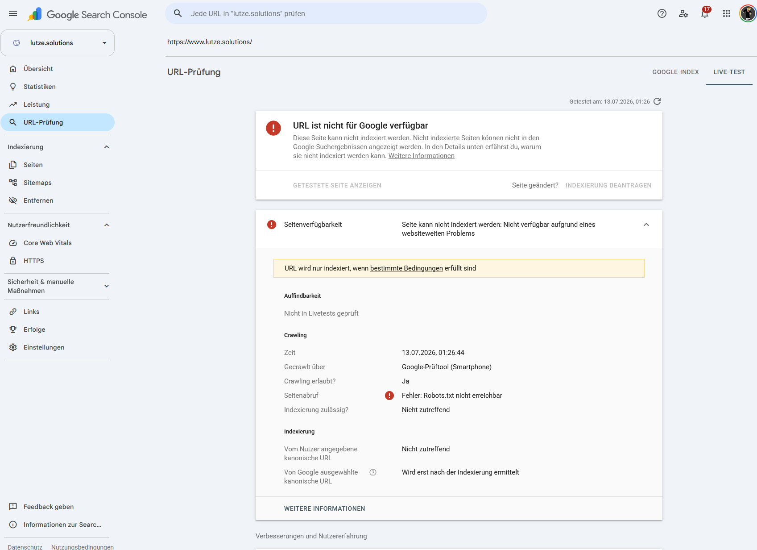Image resolution: width=757 pixels, height=550 pixels.
Task: Click the Google Search Console logo
Action: 87,14
